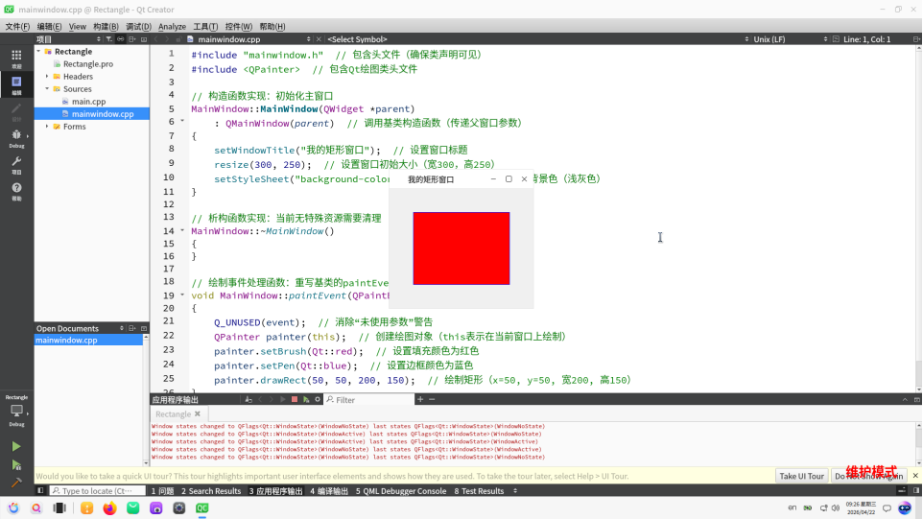
Task: Open the Select Symbol dropdown
Action: [538, 39]
